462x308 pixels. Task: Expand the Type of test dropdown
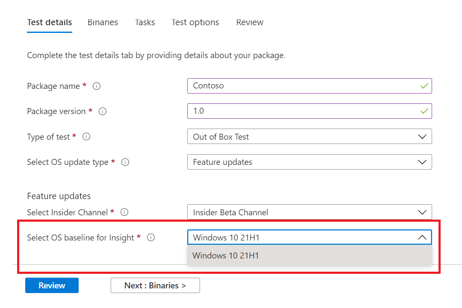[x=309, y=136]
